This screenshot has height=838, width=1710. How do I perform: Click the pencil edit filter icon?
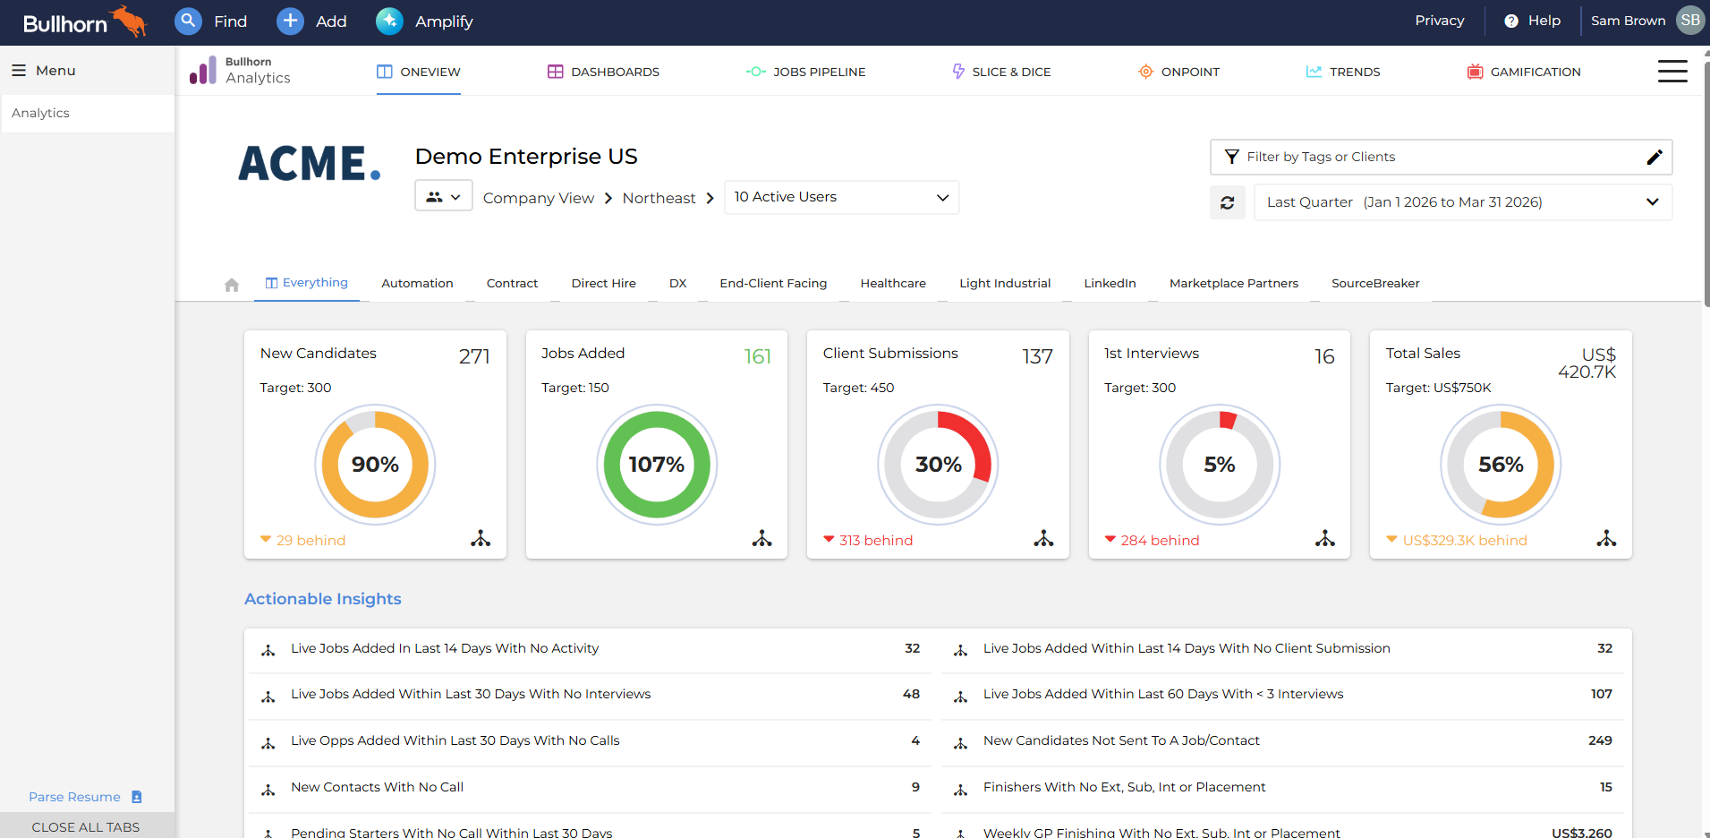pyautogui.click(x=1655, y=157)
